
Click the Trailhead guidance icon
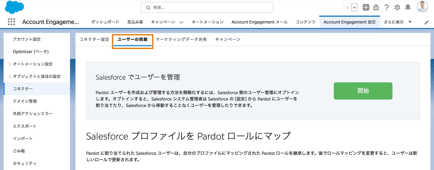point(376,8)
